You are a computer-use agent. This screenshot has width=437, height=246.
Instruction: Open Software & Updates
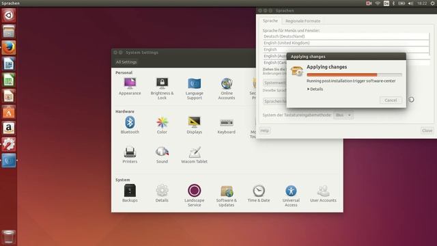pyautogui.click(x=226, y=195)
